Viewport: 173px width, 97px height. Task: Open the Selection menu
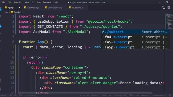point(18,2)
